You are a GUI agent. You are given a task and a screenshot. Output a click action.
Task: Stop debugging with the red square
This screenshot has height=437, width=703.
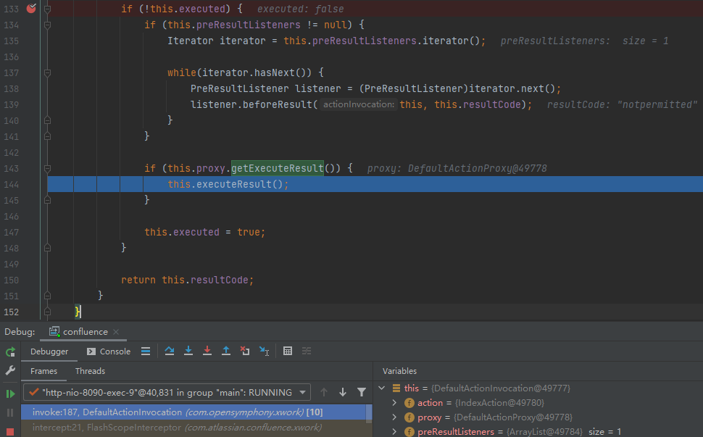point(10,431)
